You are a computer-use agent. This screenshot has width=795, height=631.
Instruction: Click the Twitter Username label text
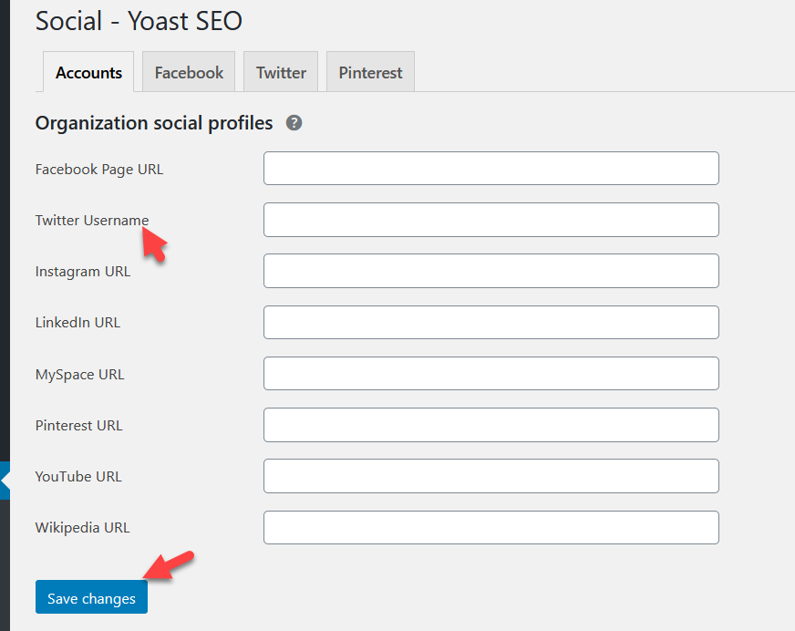coord(91,220)
